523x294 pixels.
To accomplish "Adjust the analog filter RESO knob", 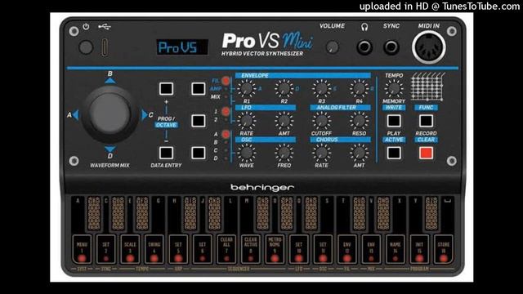I will coord(359,121).
